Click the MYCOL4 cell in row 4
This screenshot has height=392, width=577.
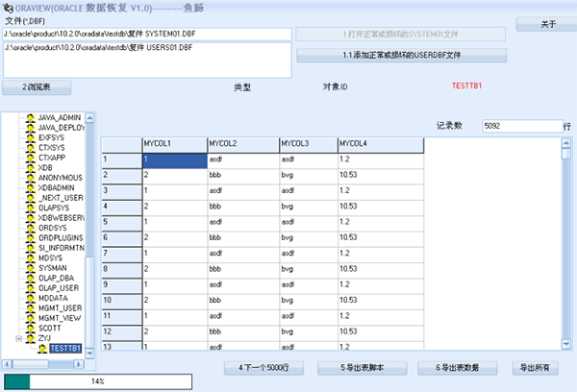click(x=381, y=208)
